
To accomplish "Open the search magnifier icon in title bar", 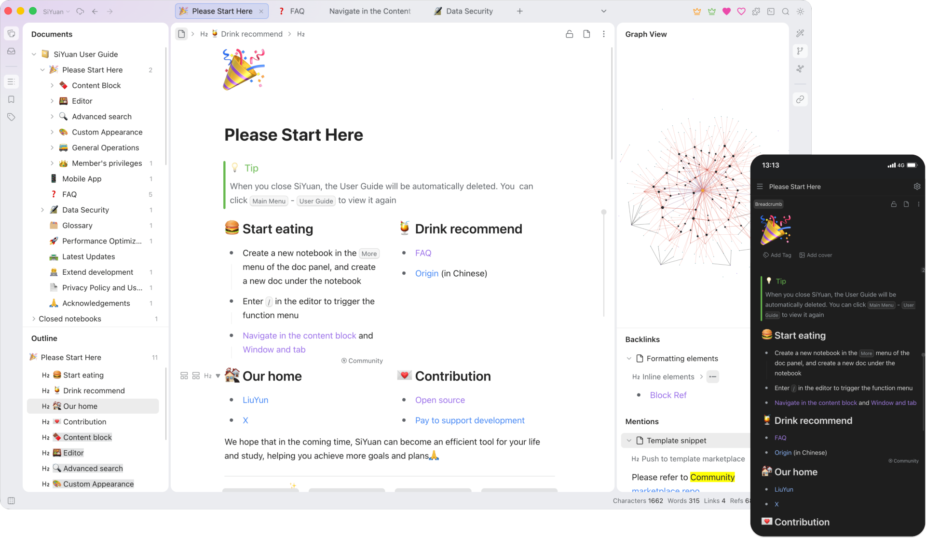I will click(785, 12).
